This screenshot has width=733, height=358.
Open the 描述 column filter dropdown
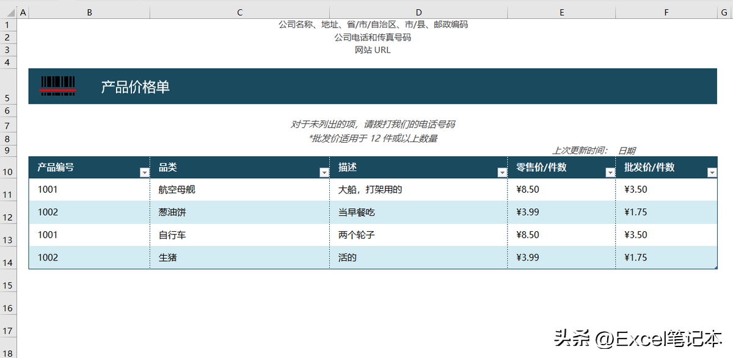click(x=502, y=173)
